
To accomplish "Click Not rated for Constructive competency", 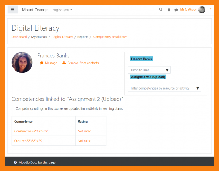I will tap(84, 131).
